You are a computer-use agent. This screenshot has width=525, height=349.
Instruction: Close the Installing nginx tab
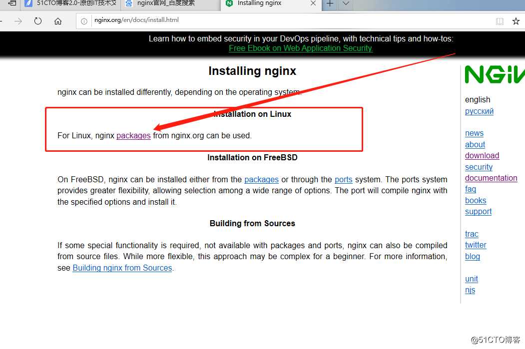(x=313, y=3)
